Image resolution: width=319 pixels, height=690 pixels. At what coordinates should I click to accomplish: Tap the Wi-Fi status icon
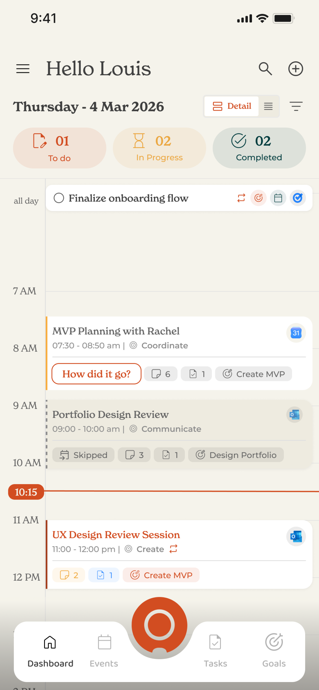click(x=262, y=18)
